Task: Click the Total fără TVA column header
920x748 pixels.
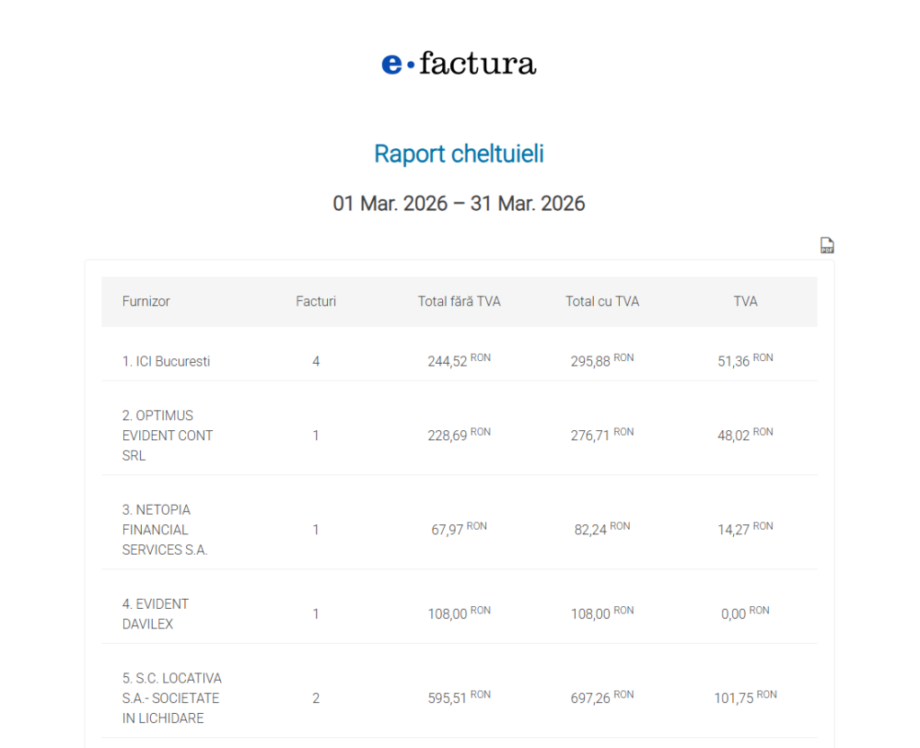Action: (459, 302)
